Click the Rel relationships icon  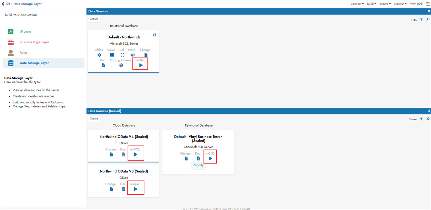122,55
